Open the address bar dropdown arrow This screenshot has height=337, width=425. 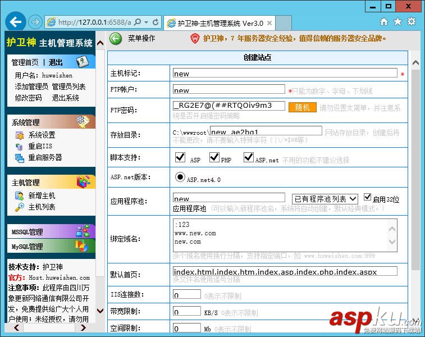coord(147,22)
